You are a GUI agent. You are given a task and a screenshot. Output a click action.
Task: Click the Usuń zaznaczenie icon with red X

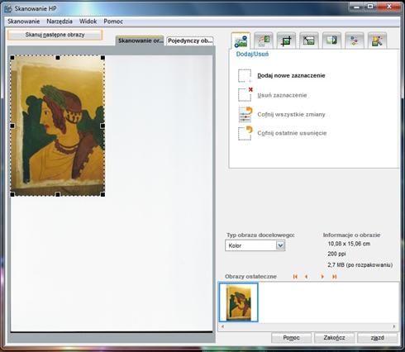(245, 94)
